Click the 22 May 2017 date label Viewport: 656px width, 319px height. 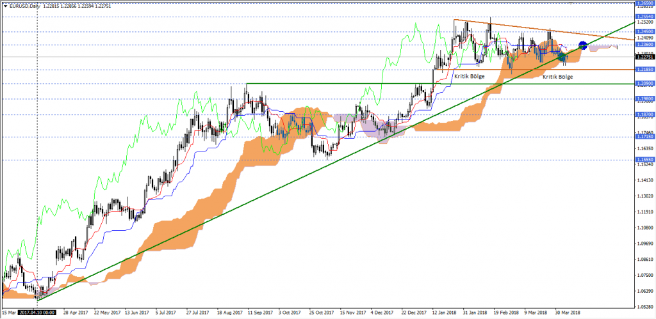tap(107, 313)
